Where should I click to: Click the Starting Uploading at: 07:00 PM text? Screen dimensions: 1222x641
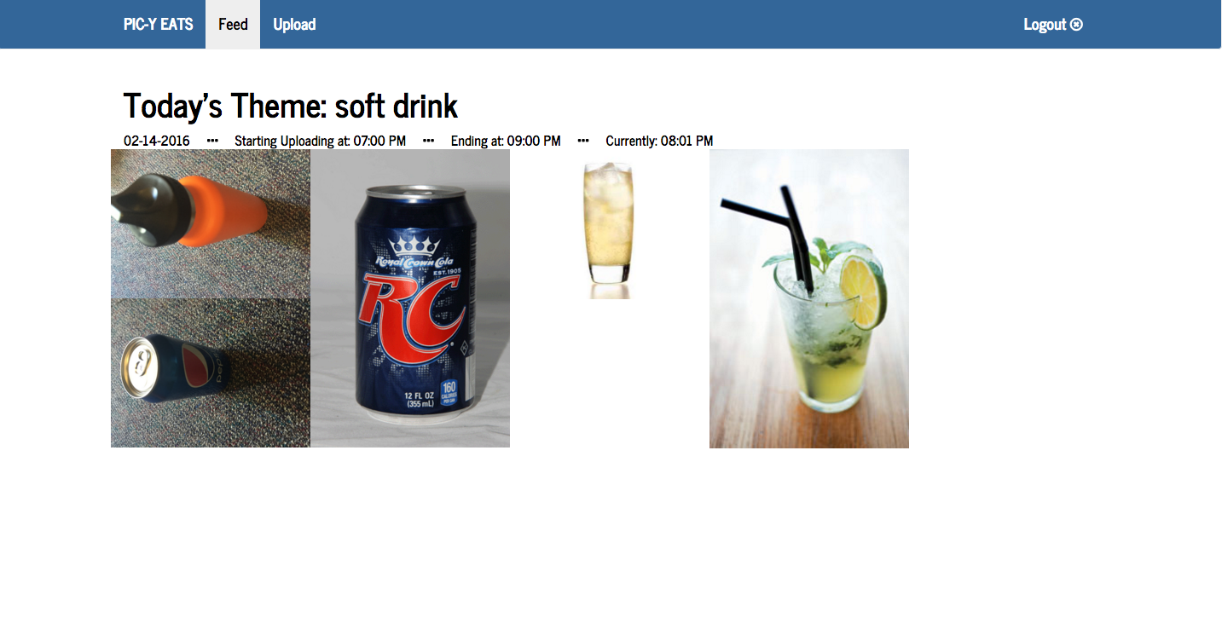[320, 141]
